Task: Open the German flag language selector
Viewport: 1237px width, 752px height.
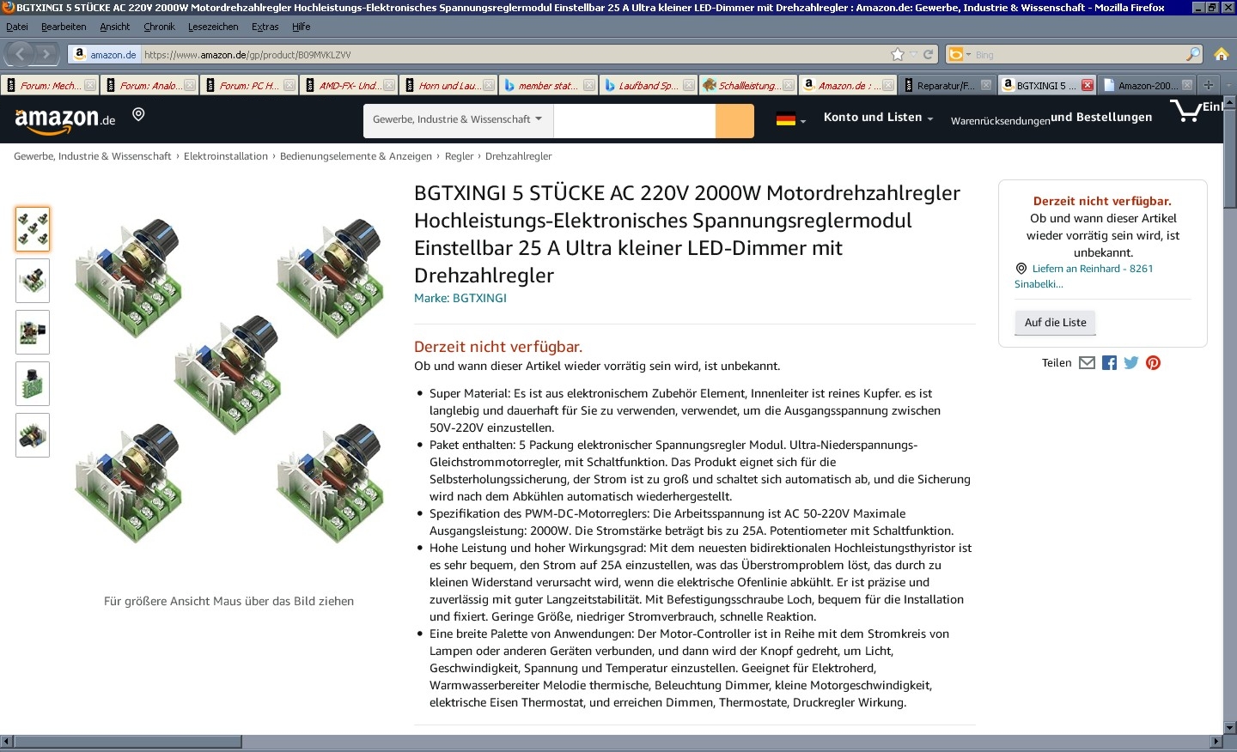Action: (x=791, y=120)
